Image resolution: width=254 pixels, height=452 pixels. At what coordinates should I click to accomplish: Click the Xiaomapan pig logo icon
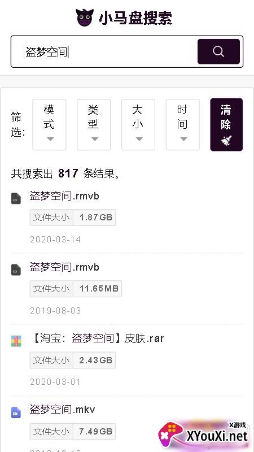(85, 18)
